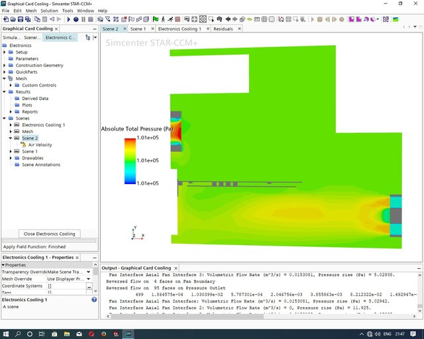Click the mesh icon with red X

click(124, 19)
